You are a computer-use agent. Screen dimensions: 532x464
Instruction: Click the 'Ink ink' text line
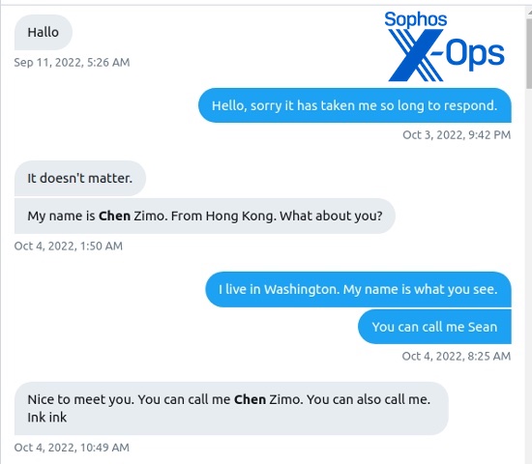pyautogui.click(x=47, y=418)
